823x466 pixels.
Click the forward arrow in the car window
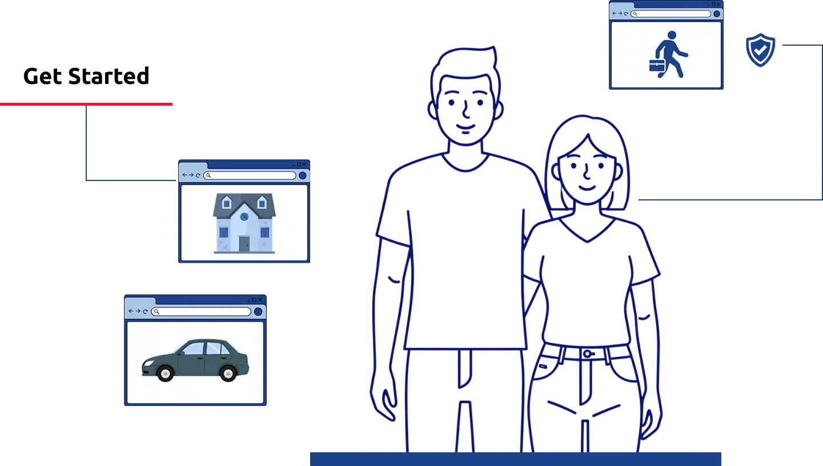click(x=138, y=311)
